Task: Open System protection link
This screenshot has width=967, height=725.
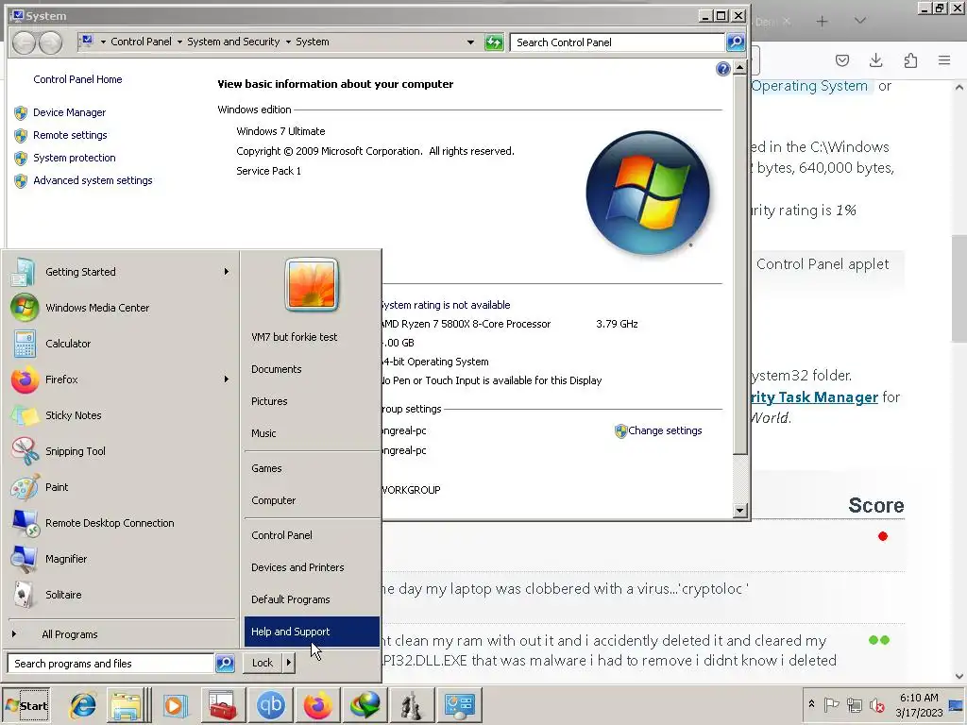Action: tap(74, 158)
